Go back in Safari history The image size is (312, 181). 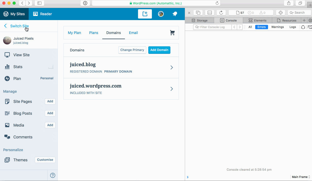(22, 3)
